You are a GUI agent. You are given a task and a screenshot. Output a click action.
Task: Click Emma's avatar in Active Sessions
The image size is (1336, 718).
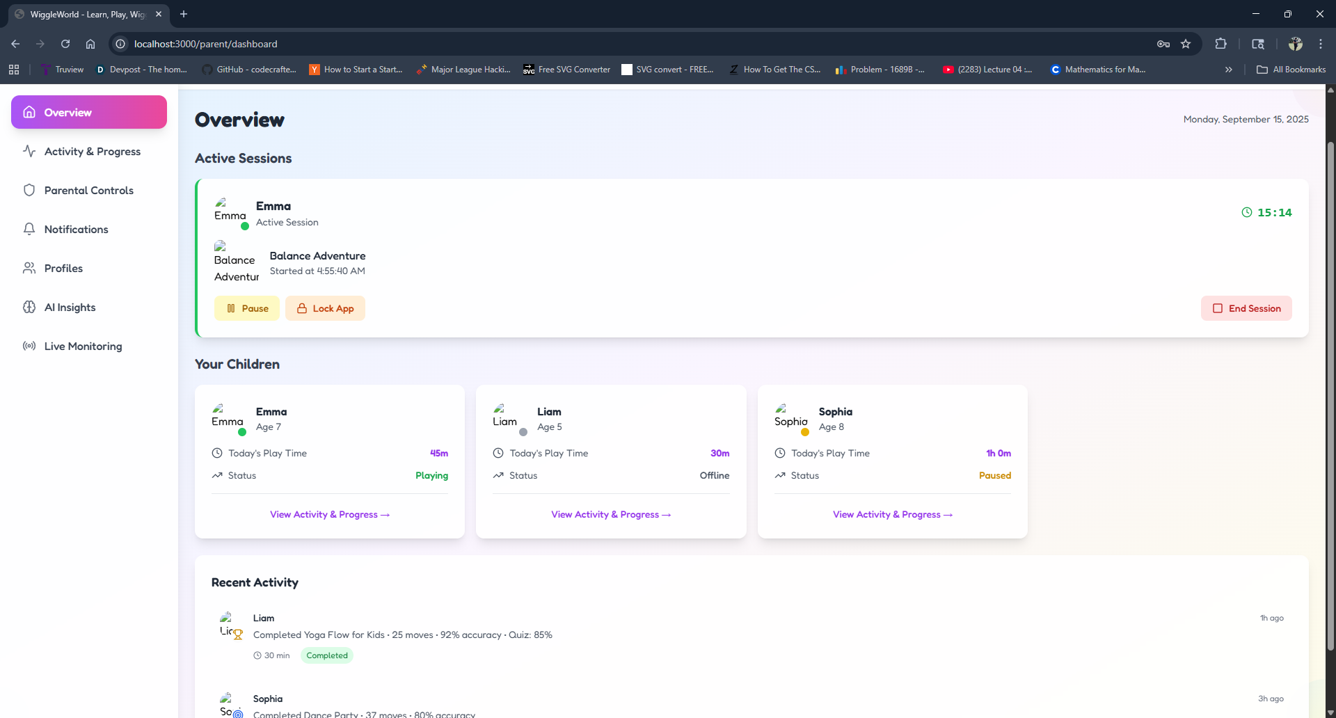point(230,212)
